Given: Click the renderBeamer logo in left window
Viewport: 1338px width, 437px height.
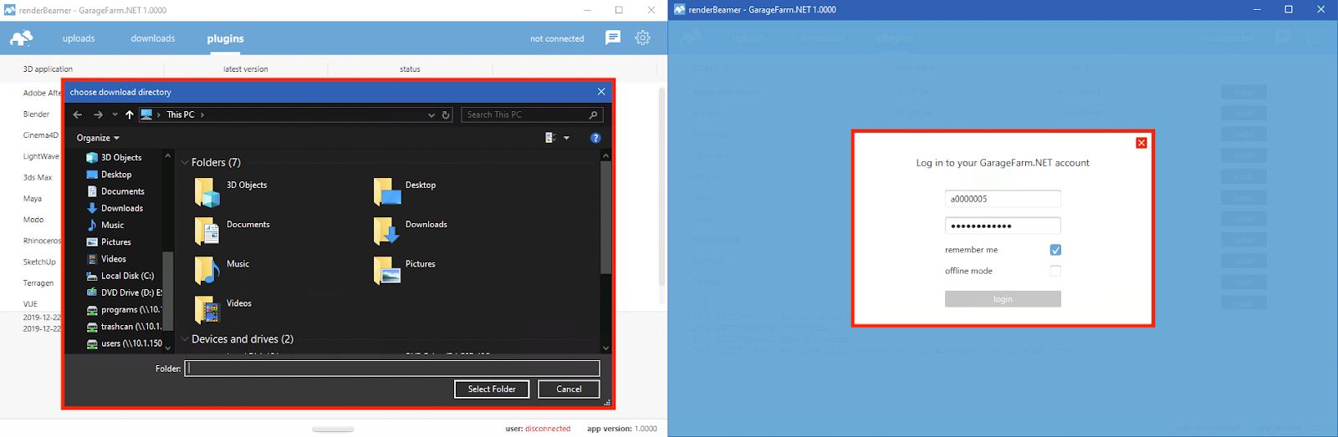Looking at the screenshot, I should 22,38.
